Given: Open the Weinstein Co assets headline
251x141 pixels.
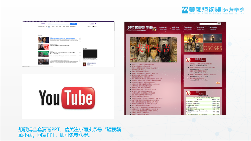Looking at the screenshot, I should (62, 39).
